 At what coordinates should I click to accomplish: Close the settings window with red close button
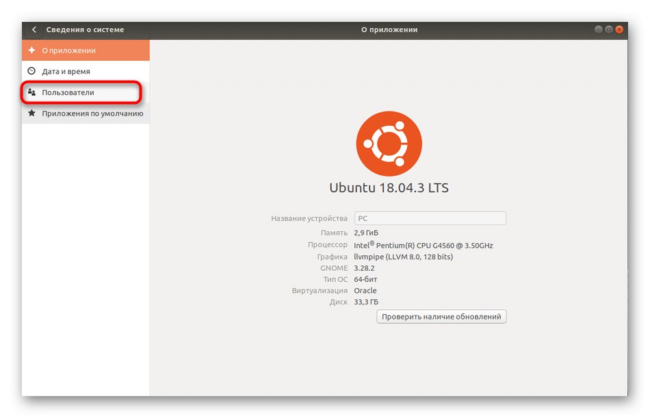[x=619, y=29]
